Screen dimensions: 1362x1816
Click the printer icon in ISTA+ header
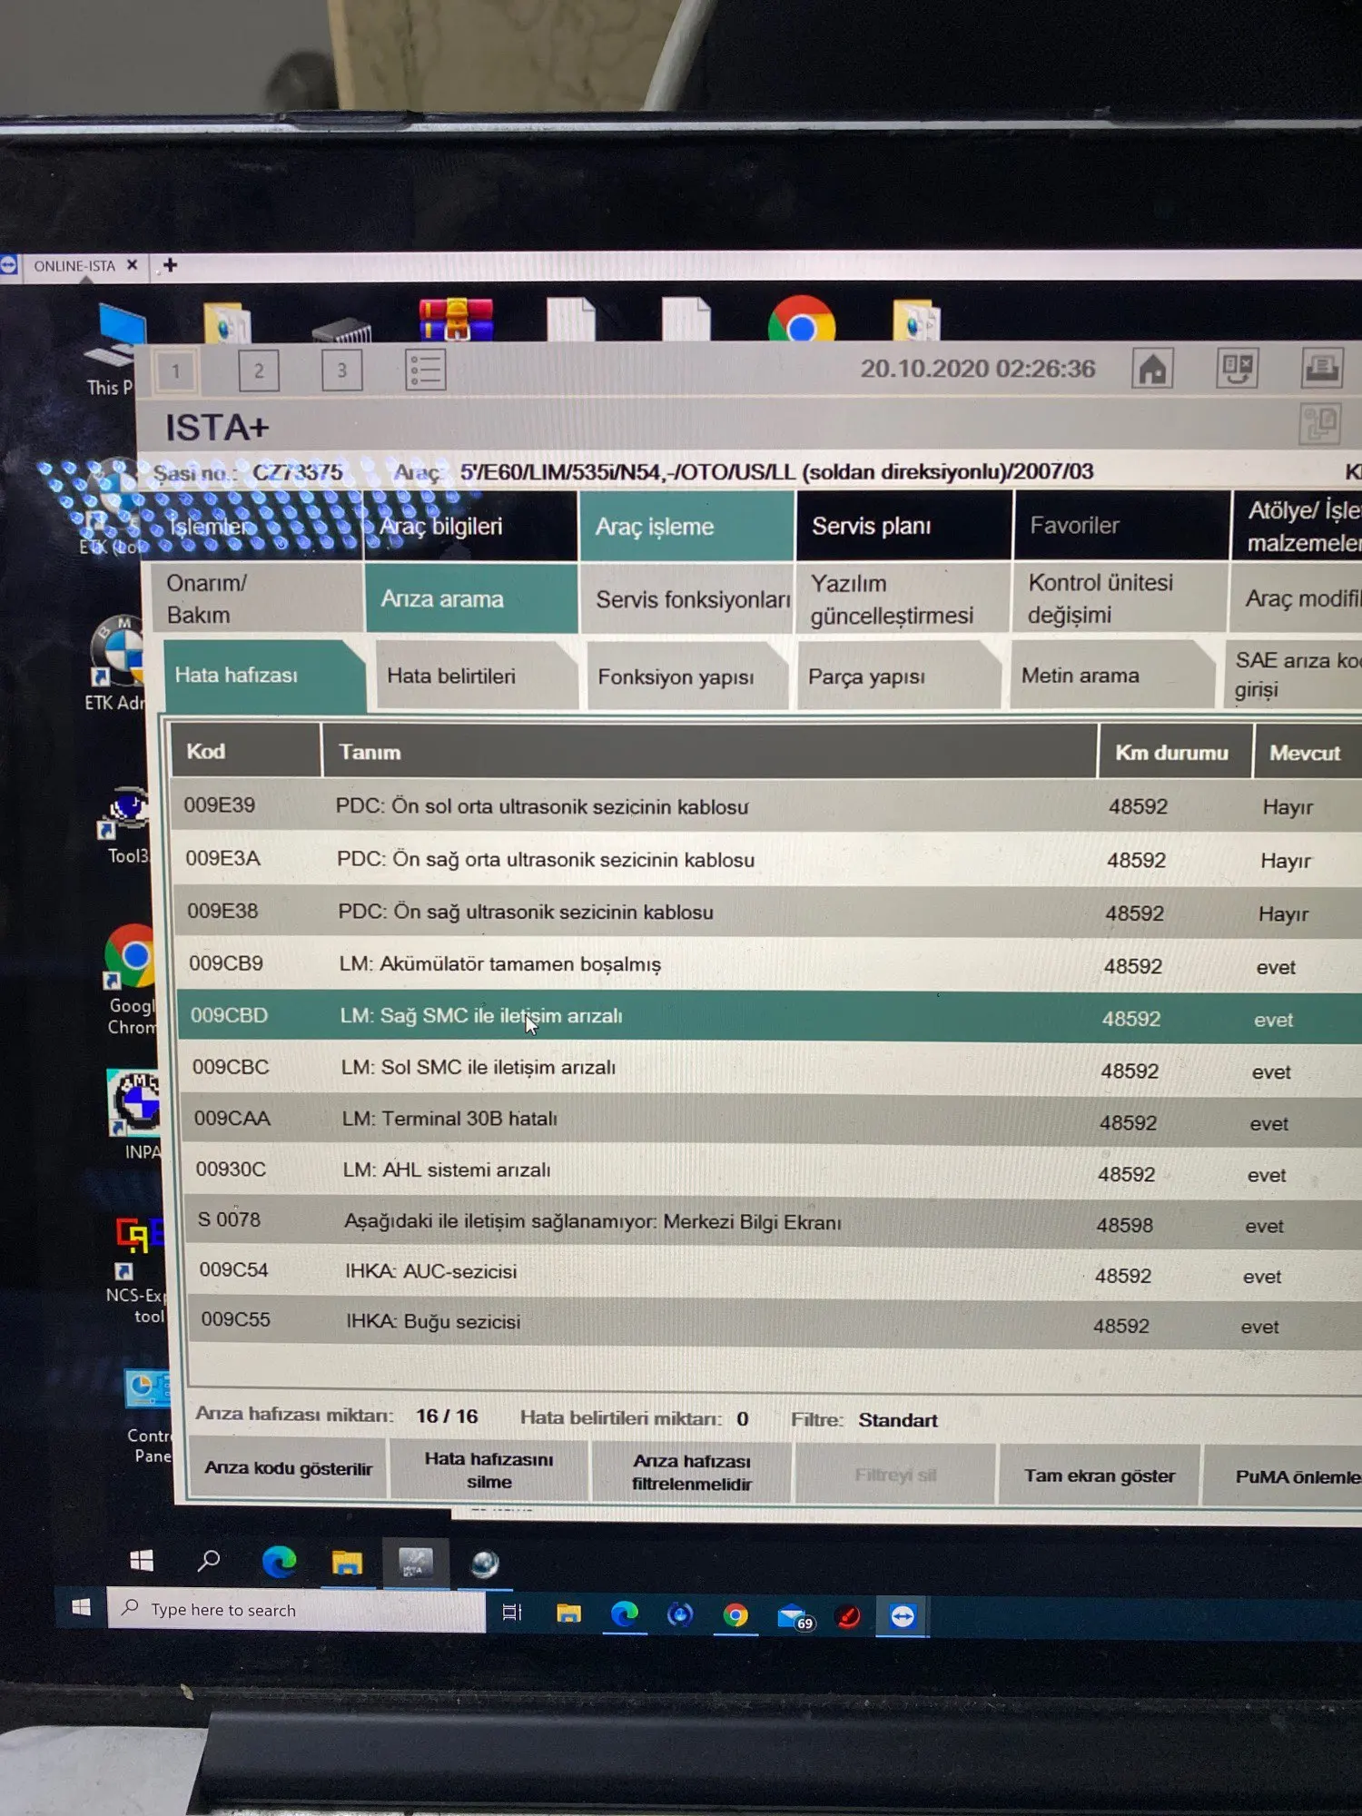(1322, 368)
